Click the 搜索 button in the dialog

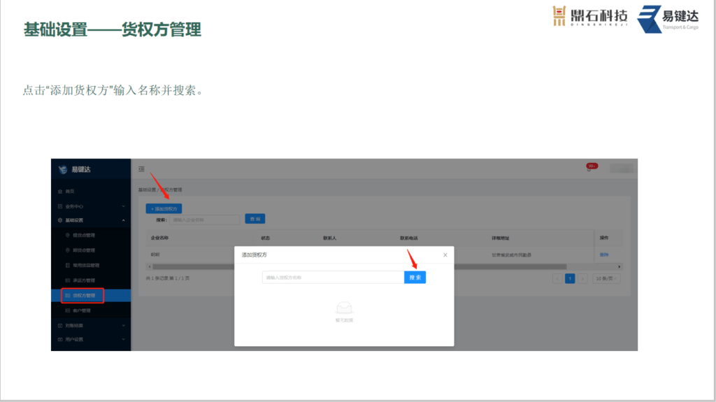coord(415,278)
